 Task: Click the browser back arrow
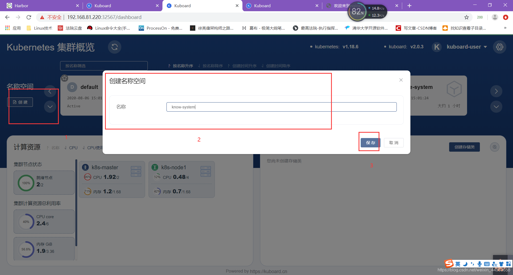point(7,17)
